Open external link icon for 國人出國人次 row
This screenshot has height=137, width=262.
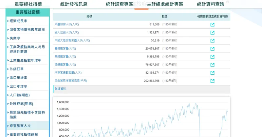[212, 33]
